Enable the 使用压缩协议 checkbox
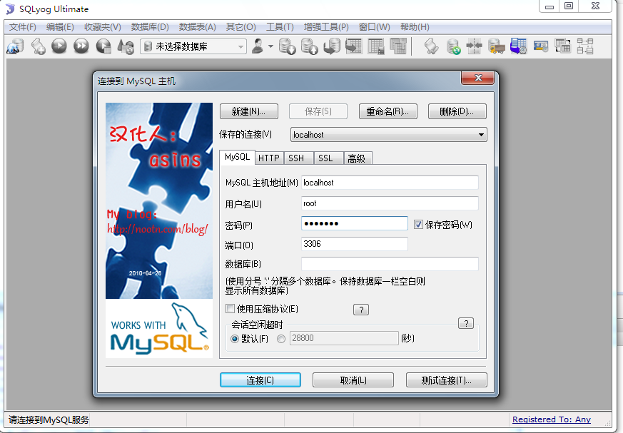The image size is (623, 433). click(230, 309)
